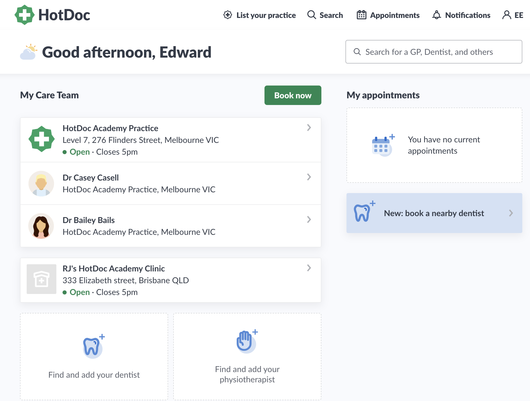Click Find and add your dentist text
Viewport: 530px width, 401px height.
click(94, 375)
